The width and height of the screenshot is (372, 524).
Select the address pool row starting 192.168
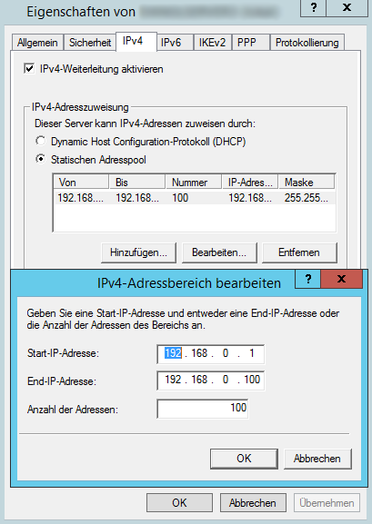[195, 198]
